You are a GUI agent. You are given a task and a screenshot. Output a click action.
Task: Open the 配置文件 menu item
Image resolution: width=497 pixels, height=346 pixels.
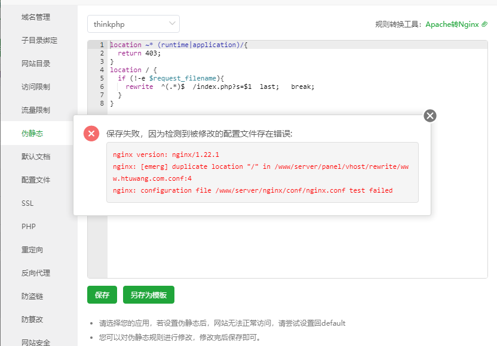[36, 180]
